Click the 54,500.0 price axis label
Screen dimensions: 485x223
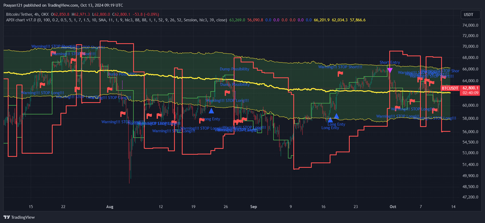tap(470, 142)
